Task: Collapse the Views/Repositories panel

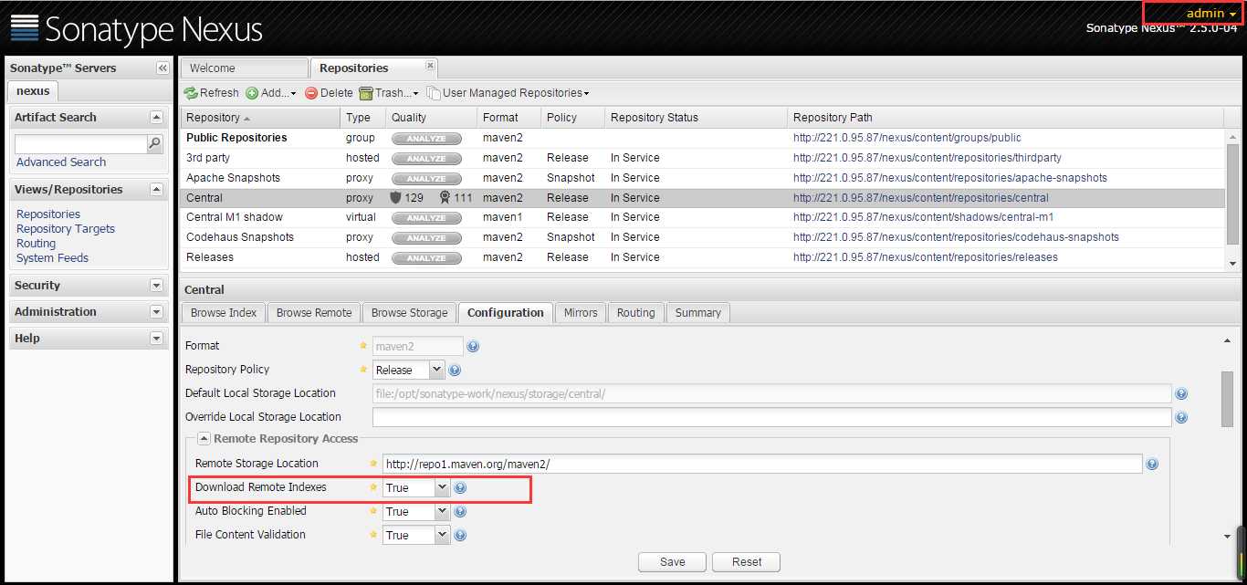Action: [x=156, y=189]
